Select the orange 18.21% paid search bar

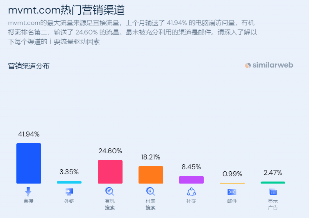click(x=151, y=175)
